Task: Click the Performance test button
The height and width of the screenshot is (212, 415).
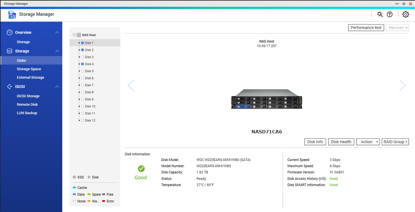Action: pyautogui.click(x=366, y=28)
